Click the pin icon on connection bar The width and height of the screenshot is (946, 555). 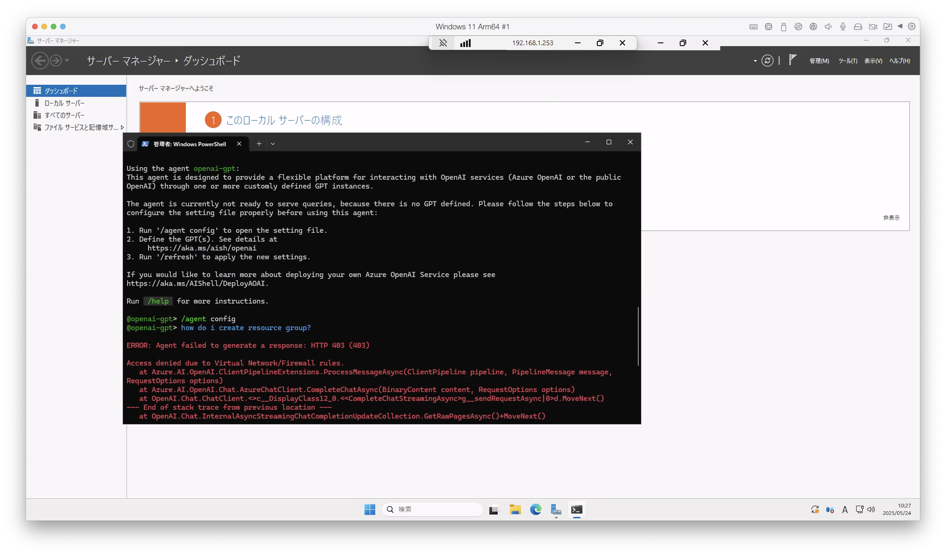[443, 43]
